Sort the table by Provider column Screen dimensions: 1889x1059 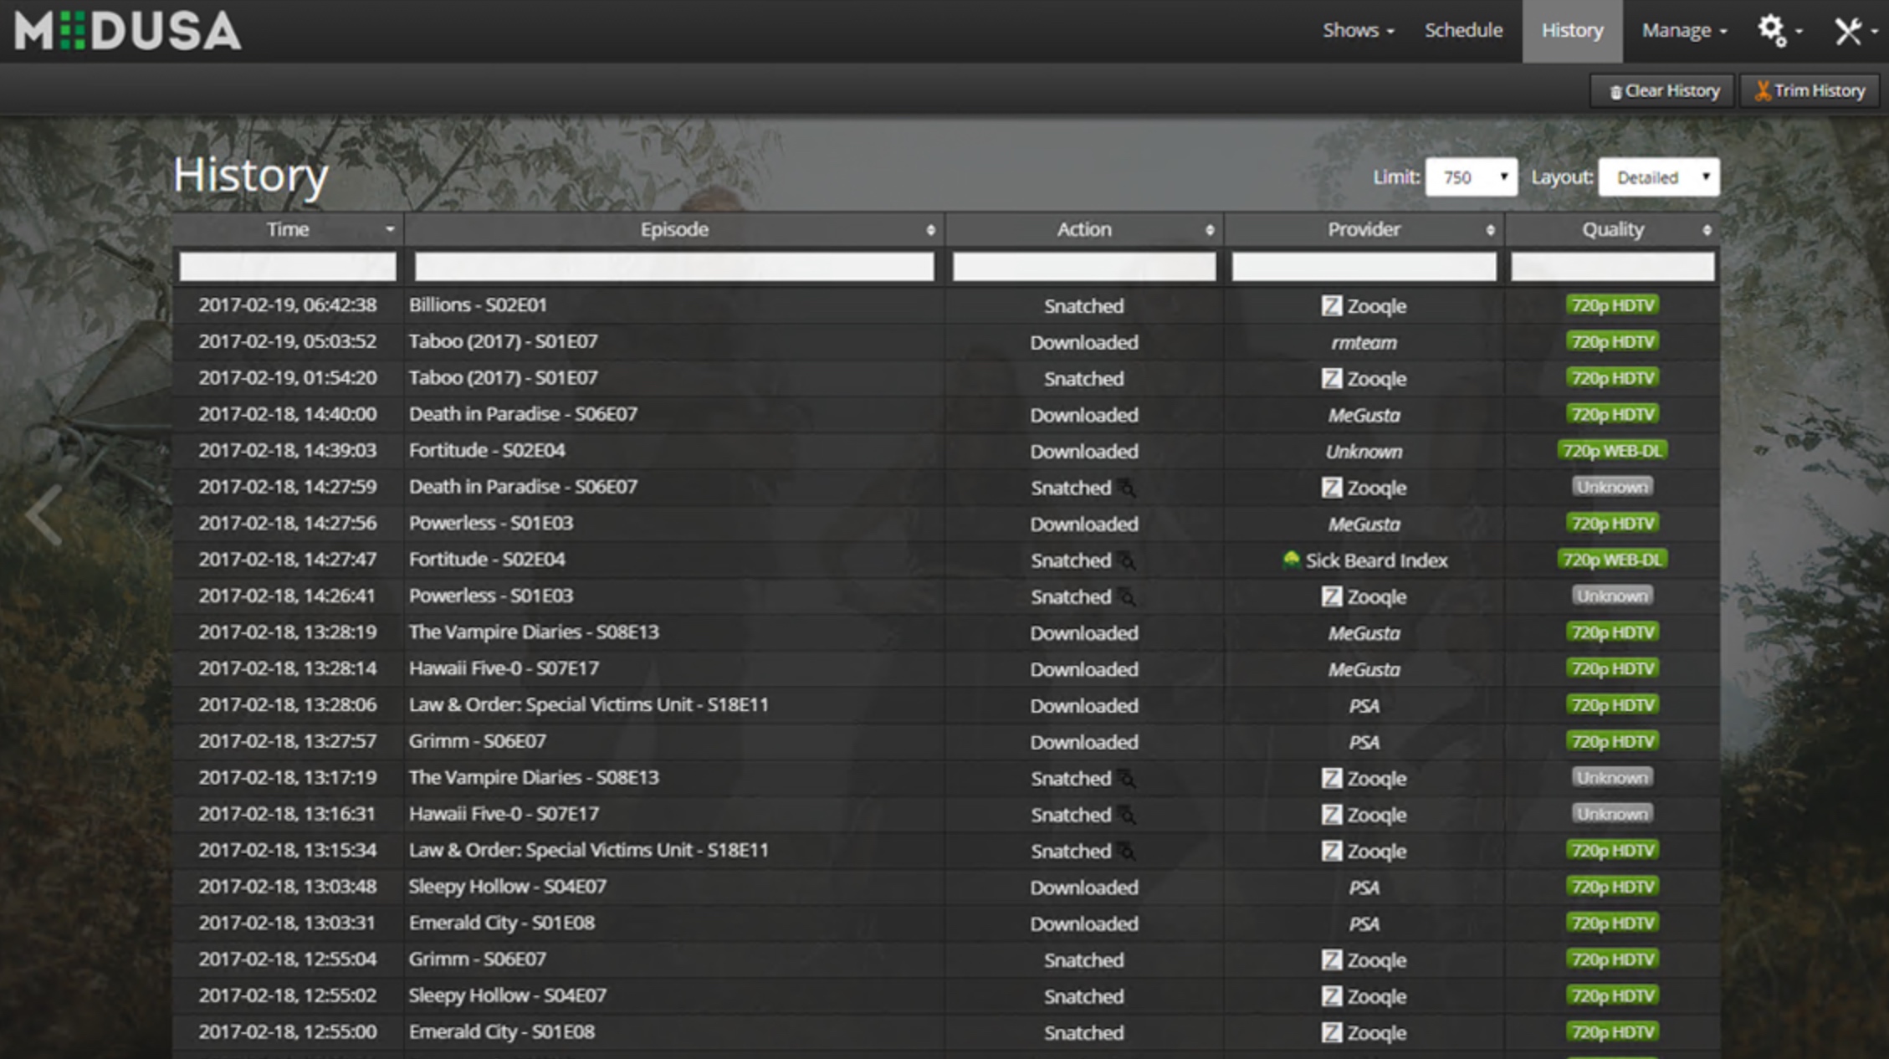click(1364, 229)
